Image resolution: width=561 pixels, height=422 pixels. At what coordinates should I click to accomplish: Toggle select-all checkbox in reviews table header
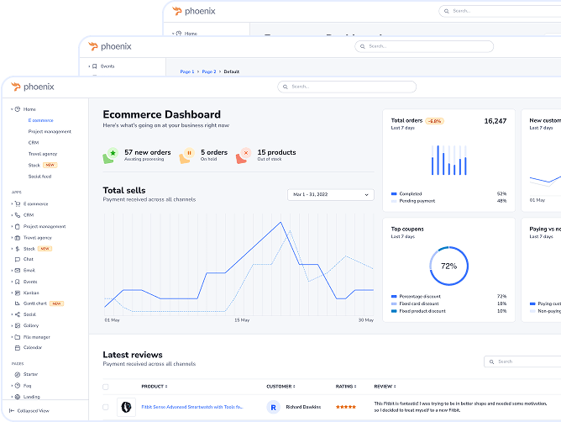tap(105, 387)
